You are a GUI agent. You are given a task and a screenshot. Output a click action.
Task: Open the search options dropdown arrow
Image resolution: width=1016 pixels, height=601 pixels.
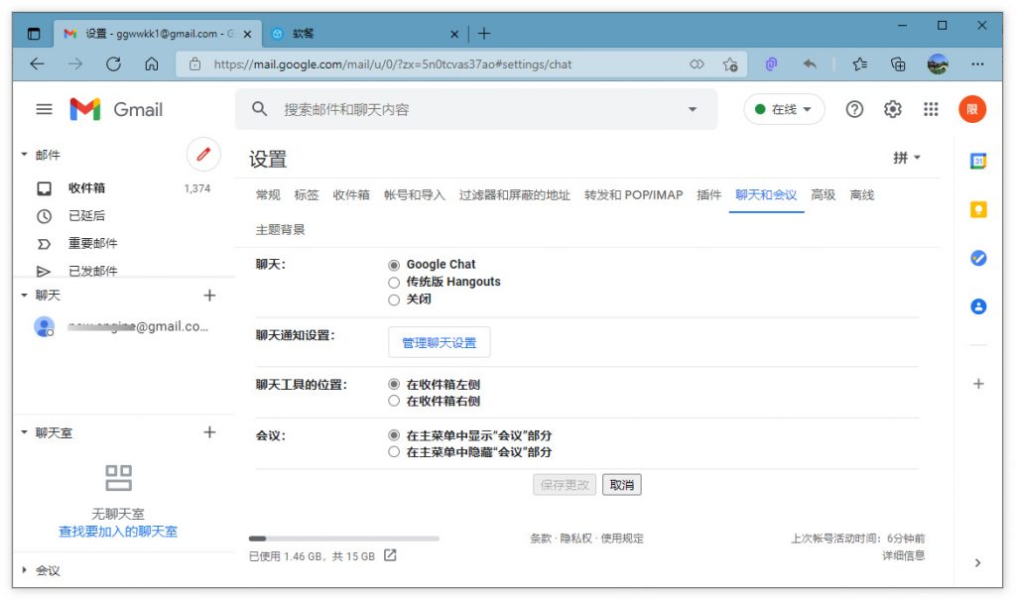click(692, 109)
